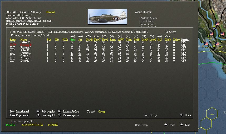The image size is (226, 134).
Task: Select Naval Attack group mission
Action: (x=148, y=24)
